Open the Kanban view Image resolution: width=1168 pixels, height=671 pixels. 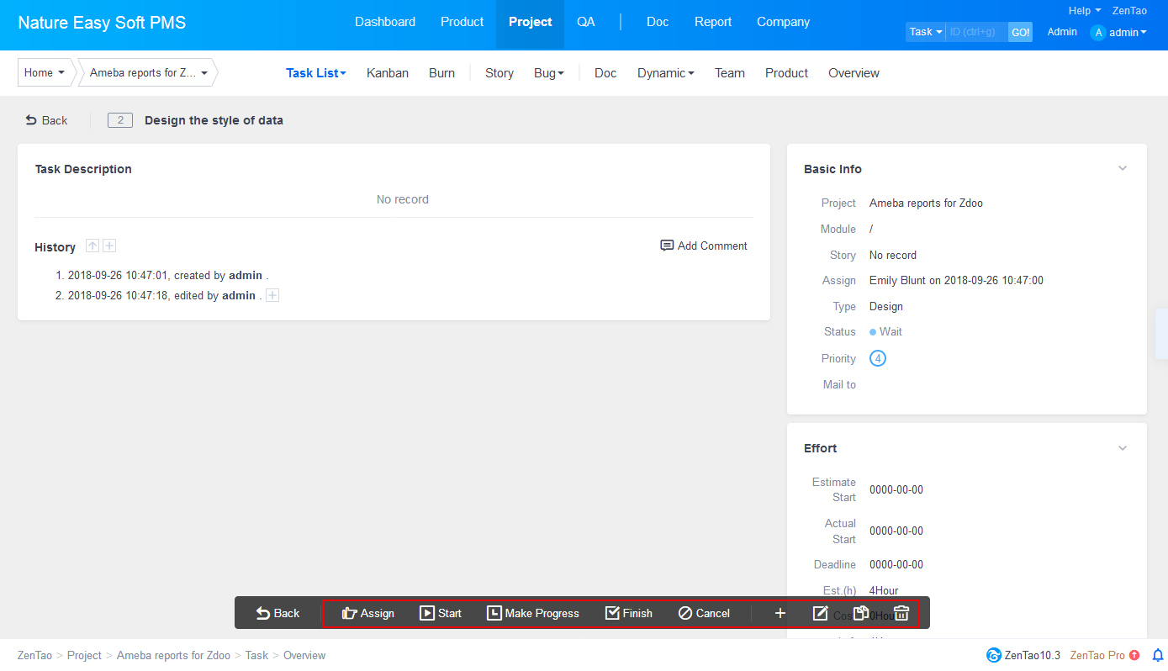[x=388, y=73]
